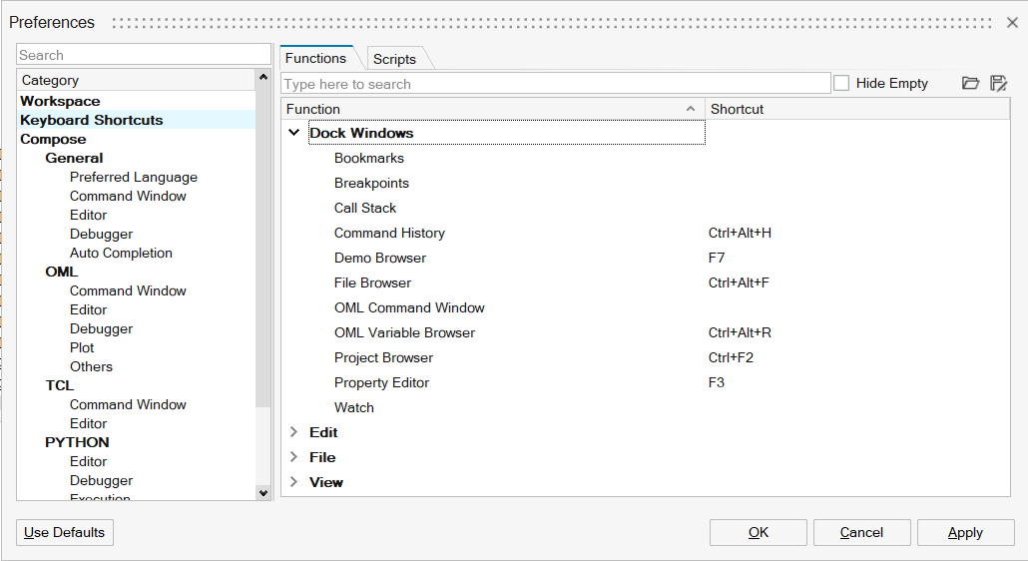Enable the Hide Empty checkbox
1028x561 pixels.
pos(841,84)
